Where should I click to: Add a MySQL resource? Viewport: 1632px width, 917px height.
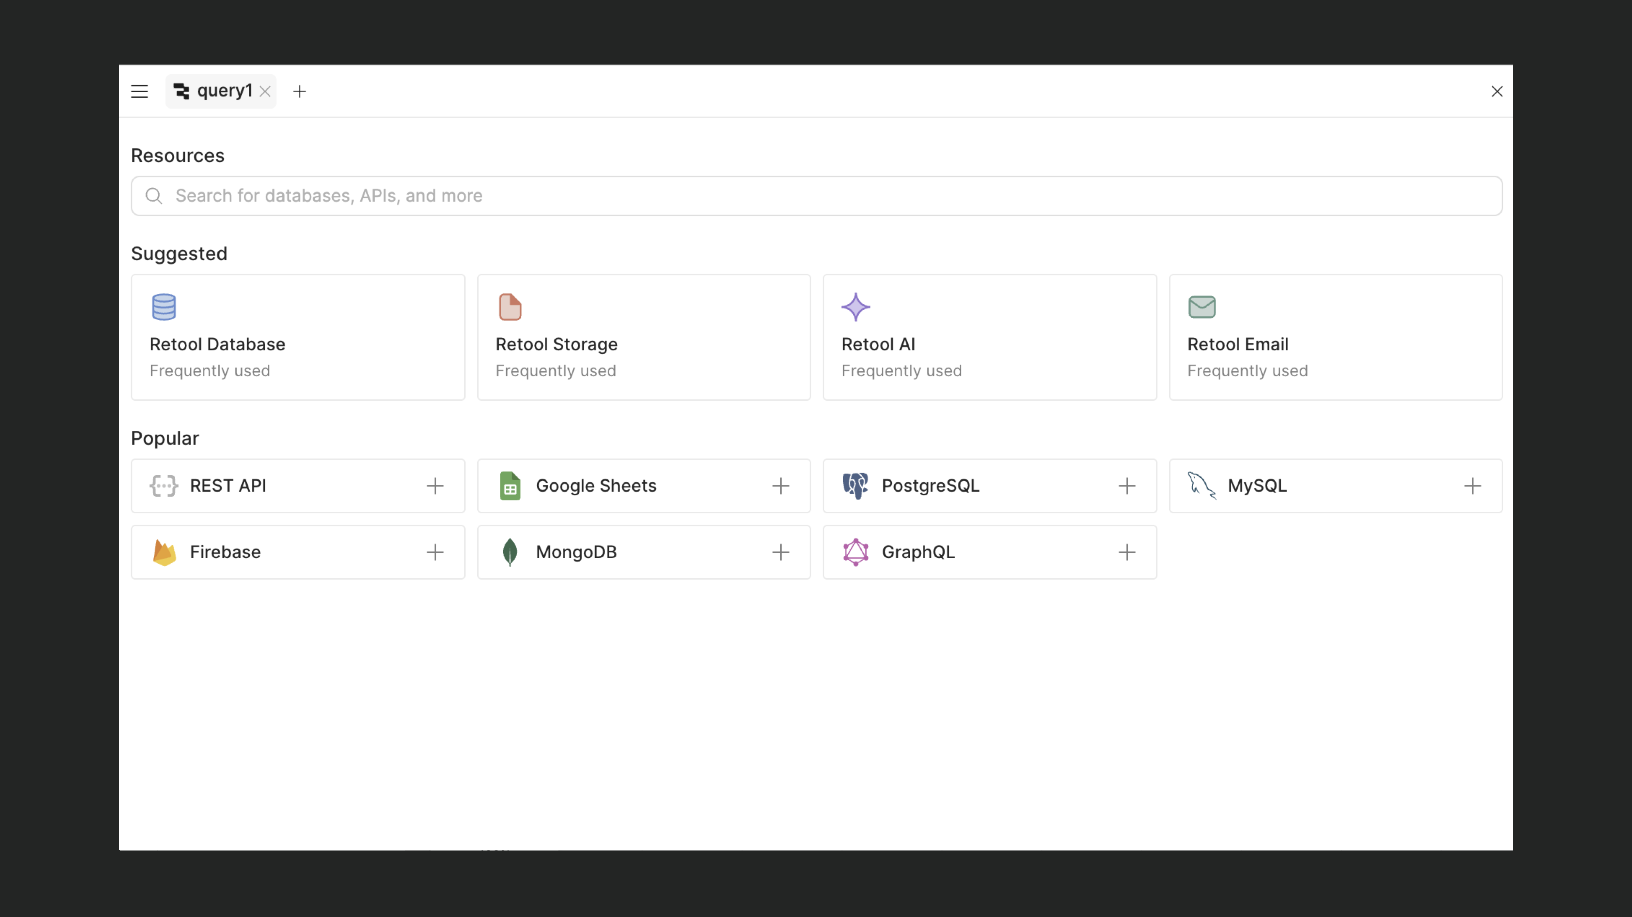(1472, 485)
